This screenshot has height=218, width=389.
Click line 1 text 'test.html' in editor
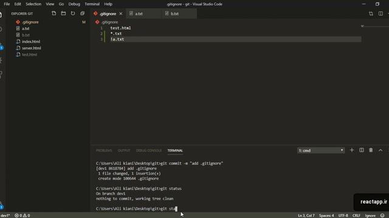pyautogui.click(x=120, y=28)
